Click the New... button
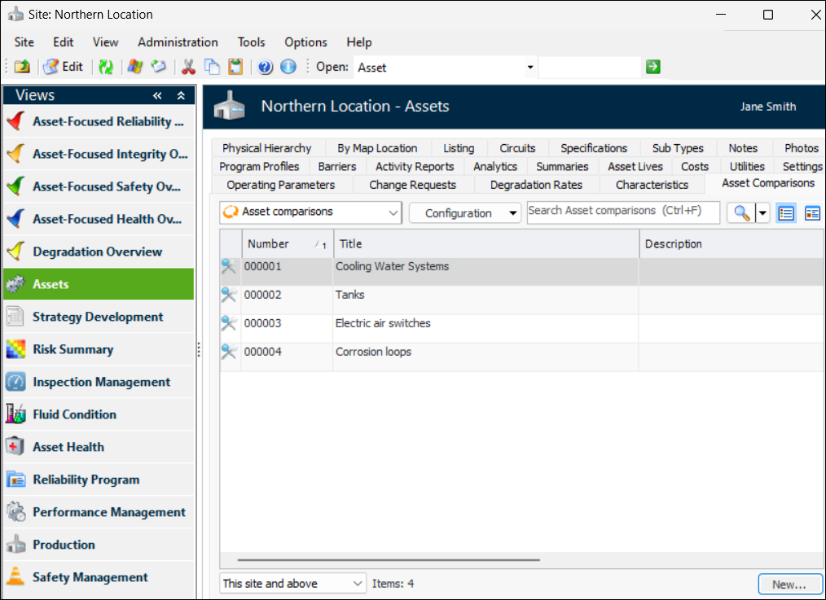The width and height of the screenshot is (826, 600). (789, 584)
